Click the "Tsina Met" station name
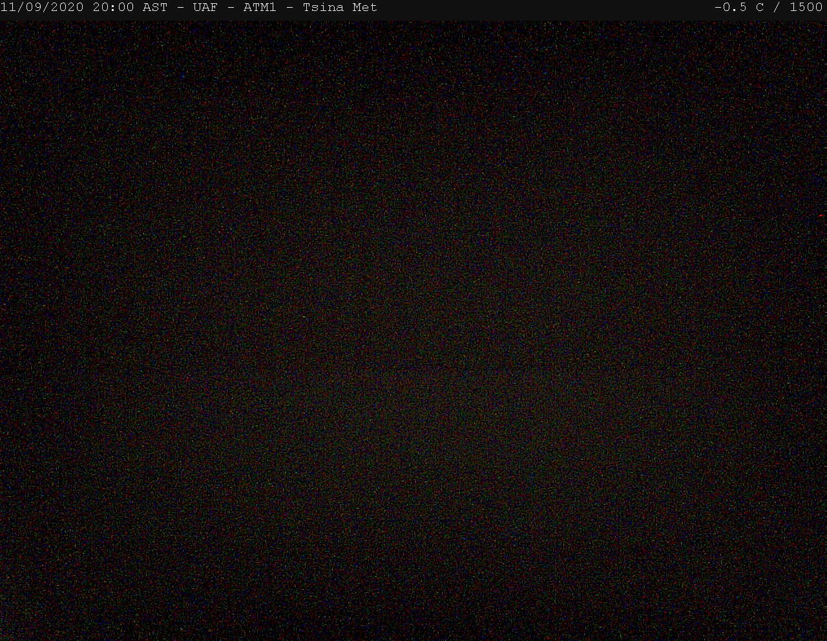This screenshot has width=827, height=641. coord(340,8)
